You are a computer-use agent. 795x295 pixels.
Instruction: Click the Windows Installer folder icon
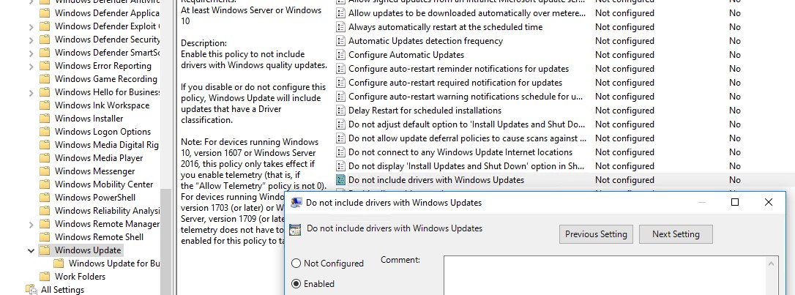pyautogui.click(x=45, y=119)
